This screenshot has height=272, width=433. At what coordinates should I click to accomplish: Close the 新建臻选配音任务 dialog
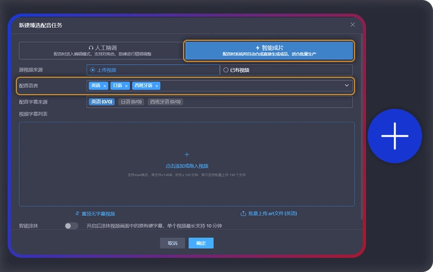[352, 24]
